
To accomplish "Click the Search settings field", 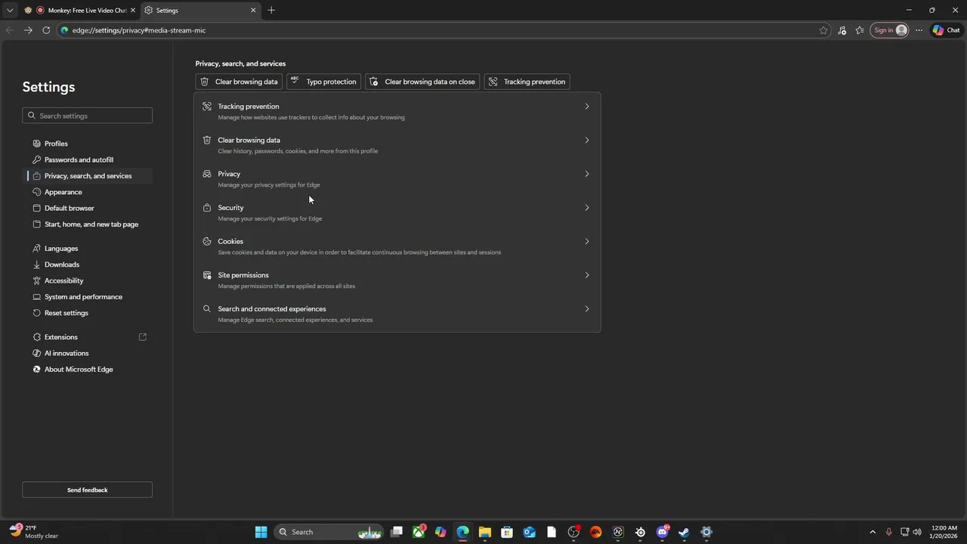I will (x=87, y=116).
